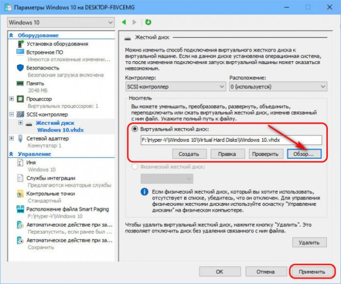Click the green refresh icon
341x284 pixels.
[148, 22]
